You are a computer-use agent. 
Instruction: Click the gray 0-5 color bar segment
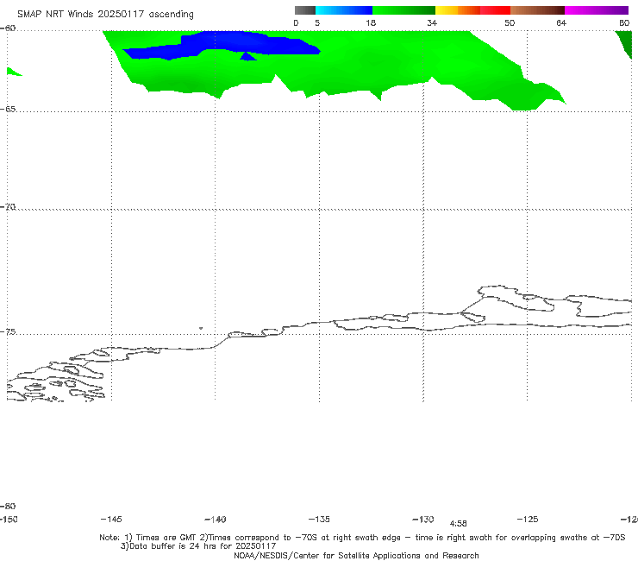(304, 10)
